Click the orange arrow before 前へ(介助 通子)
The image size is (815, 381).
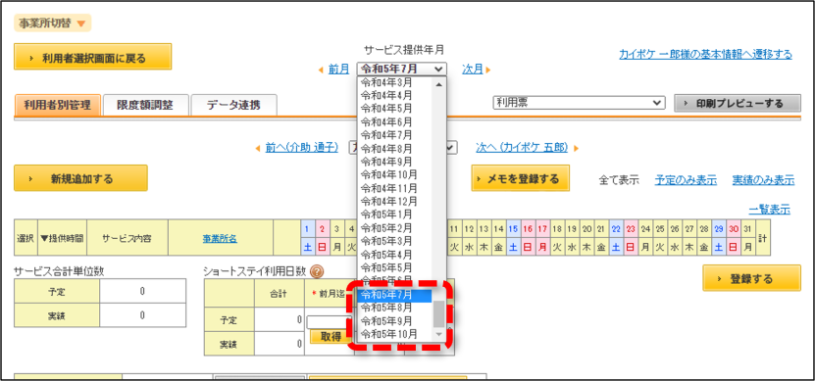tap(258, 149)
